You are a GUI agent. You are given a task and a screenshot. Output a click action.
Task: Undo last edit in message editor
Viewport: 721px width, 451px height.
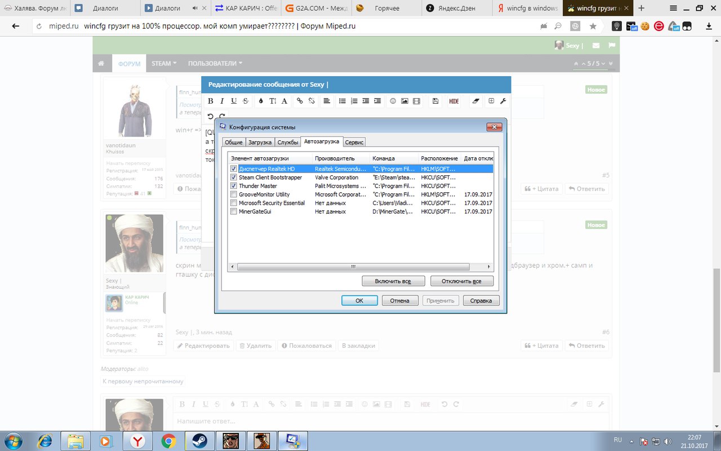pos(210,116)
